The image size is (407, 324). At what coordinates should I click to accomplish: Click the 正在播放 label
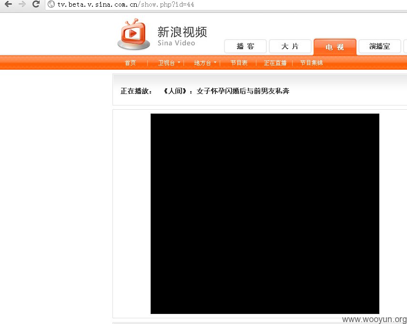(136, 91)
